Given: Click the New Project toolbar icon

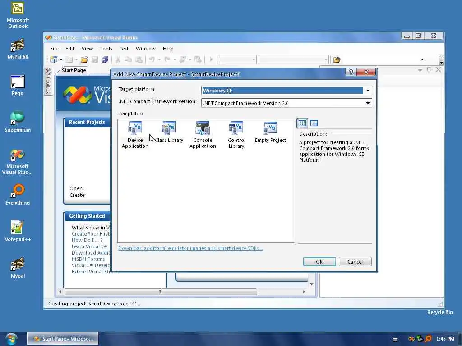Looking at the screenshot, I should coord(54,60).
